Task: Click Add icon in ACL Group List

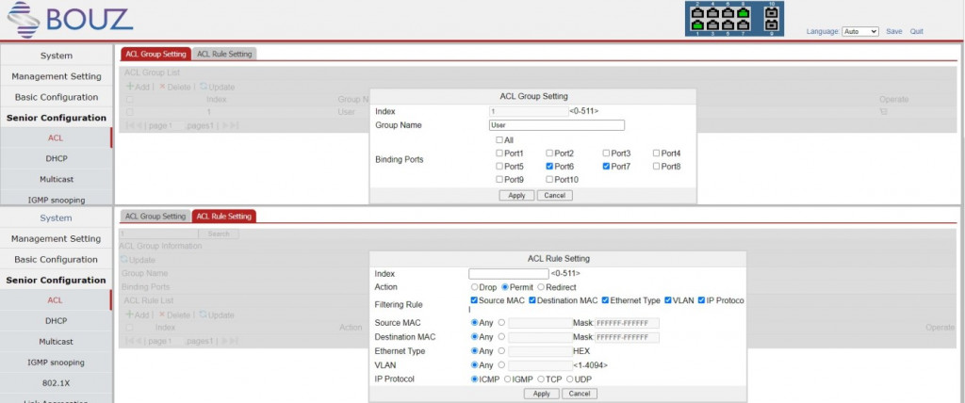Action: pos(130,87)
